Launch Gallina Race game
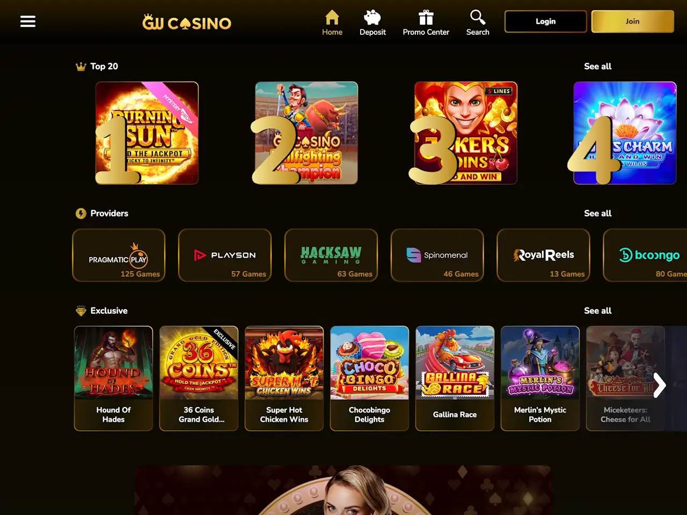This screenshot has height=515, width=687. click(455, 379)
